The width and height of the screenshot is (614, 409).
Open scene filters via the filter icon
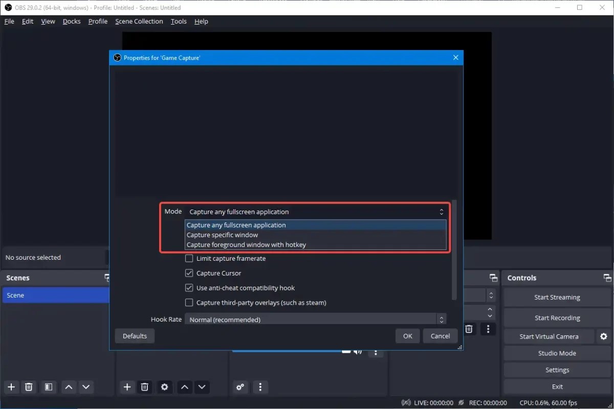coord(49,387)
